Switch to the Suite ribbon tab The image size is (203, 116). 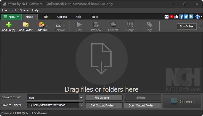click(x=95, y=17)
